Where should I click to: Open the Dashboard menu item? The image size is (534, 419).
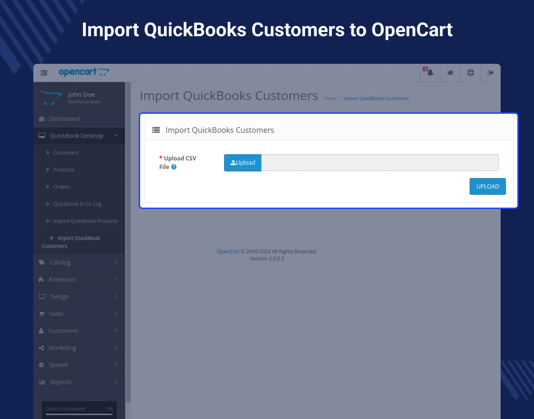point(79,119)
